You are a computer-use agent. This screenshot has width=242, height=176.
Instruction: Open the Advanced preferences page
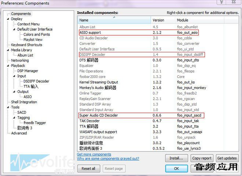pyautogui.click(x=19, y=133)
